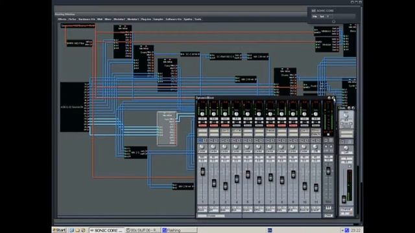
Task: Switch to 80s Stuff 06 taskbar window
Action: [143, 230]
